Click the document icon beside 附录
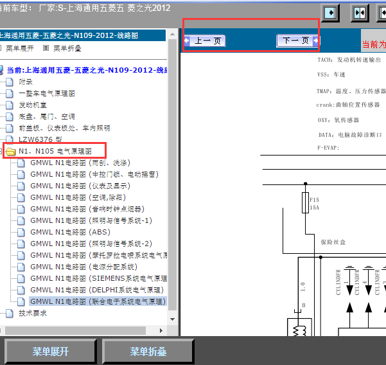This screenshot has width=386, height=365. (x=10, y=82)
